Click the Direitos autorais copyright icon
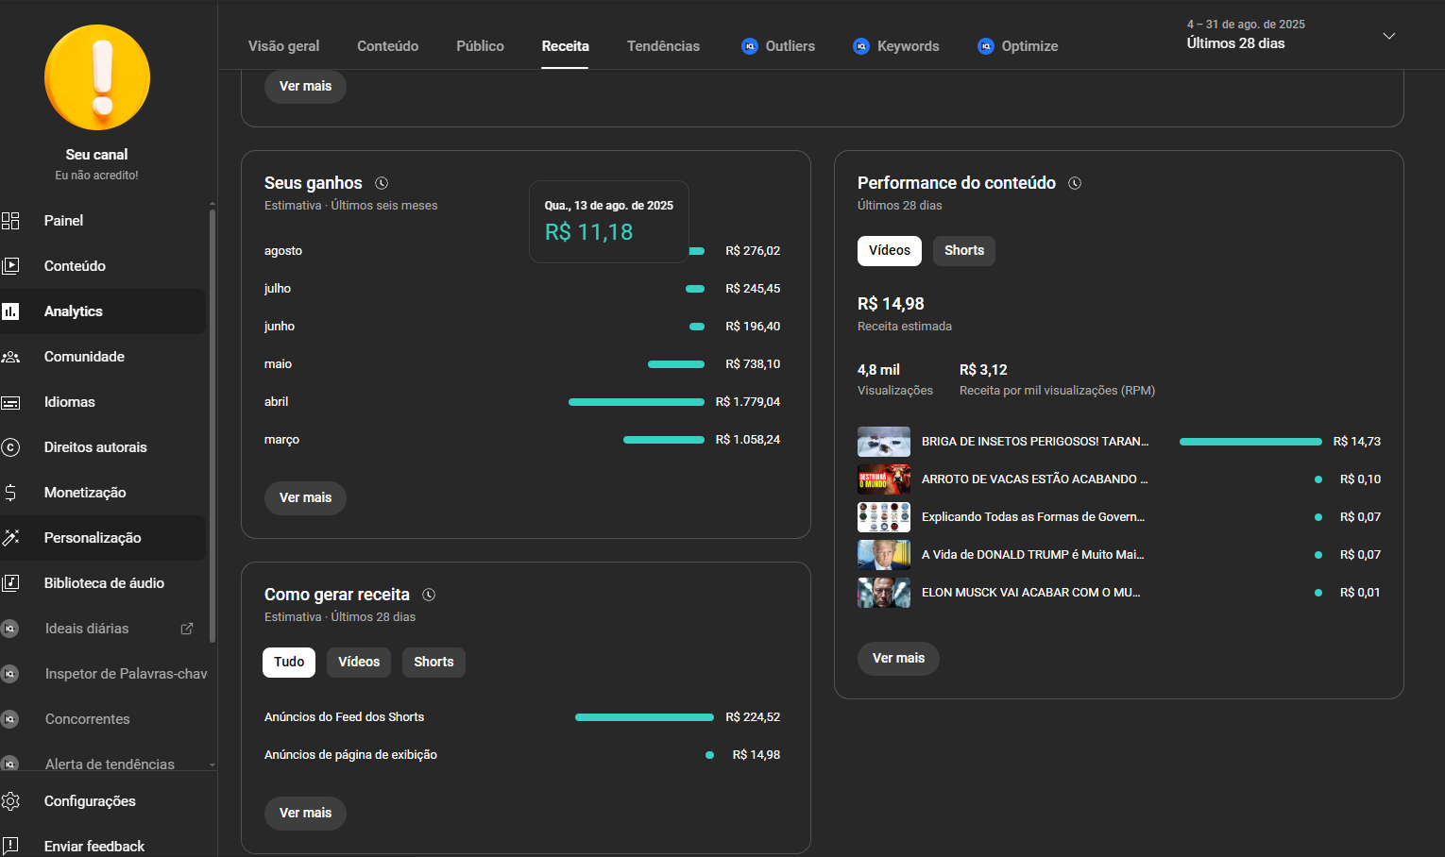The width and height of the screenshot is (1445, 857). pyautogui.click(x=11, y=447)
